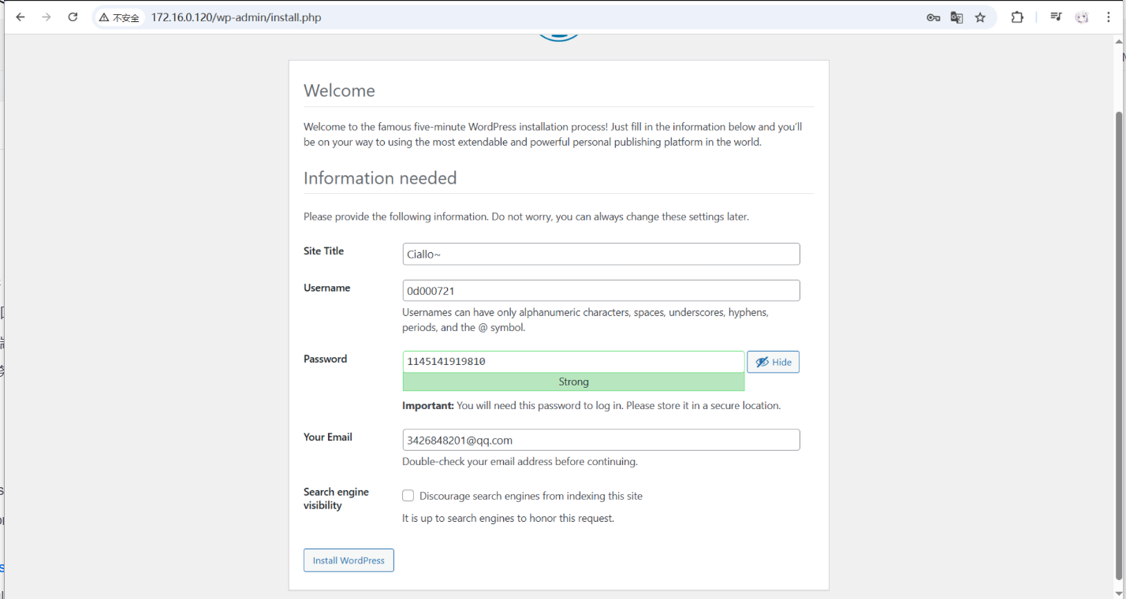1126x599 pixels.
Task: Click 'Double-check your email address before continuing' text
Action: 520,462
